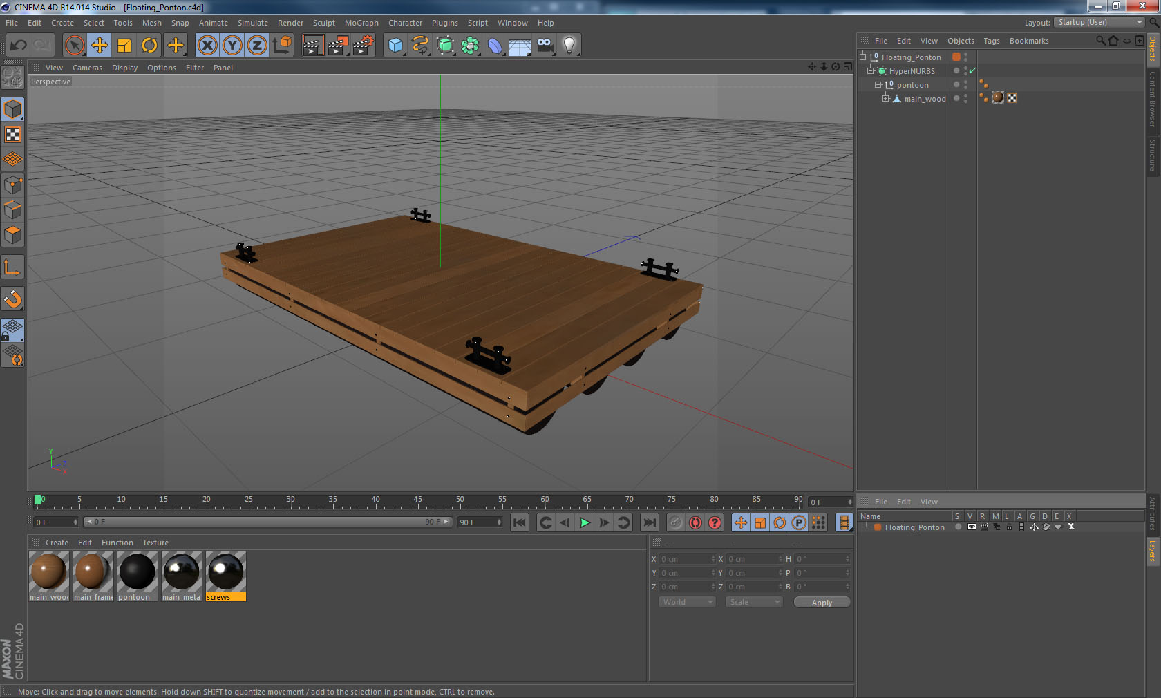Screen dimensions: 1161x698
Task: Toggle Z axis lock
Action: 257,46
